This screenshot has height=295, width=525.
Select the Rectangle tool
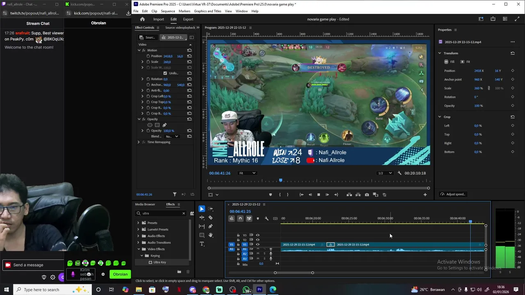click(202, 235)
